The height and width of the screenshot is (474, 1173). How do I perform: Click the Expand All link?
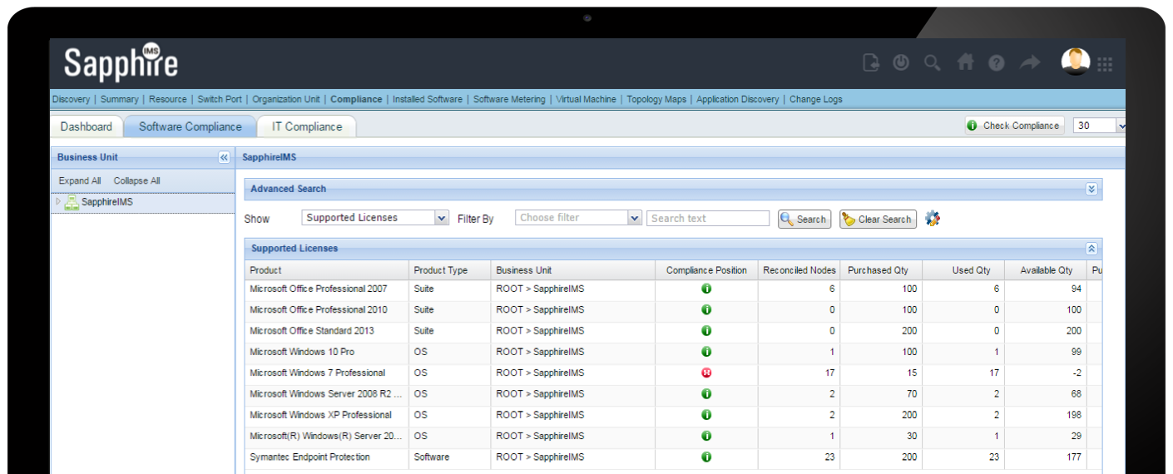pos(80,180)
